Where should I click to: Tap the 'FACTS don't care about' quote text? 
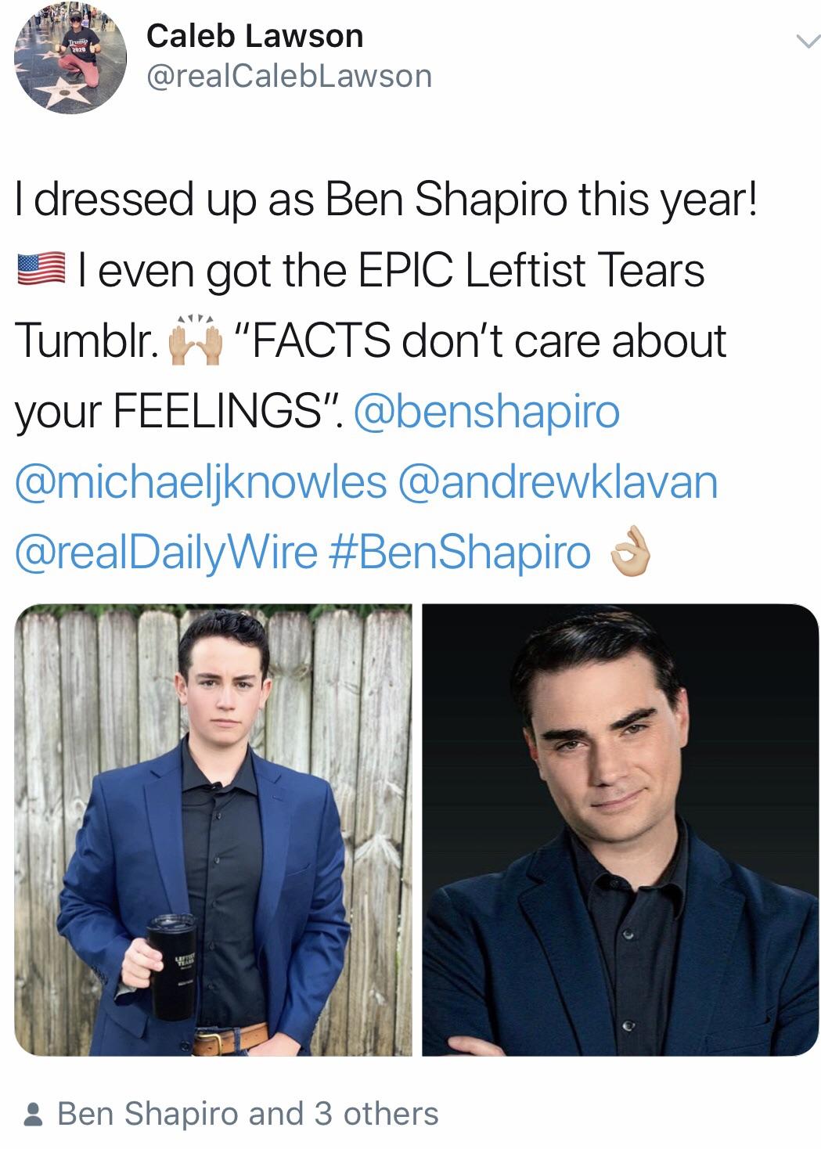[480, 341]
